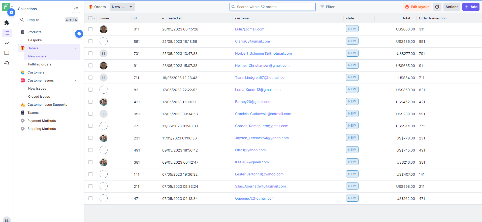This screenshot has width=482, height=222.
Task: Click owner avatar for order 311
Action: [x=104, y=29]
